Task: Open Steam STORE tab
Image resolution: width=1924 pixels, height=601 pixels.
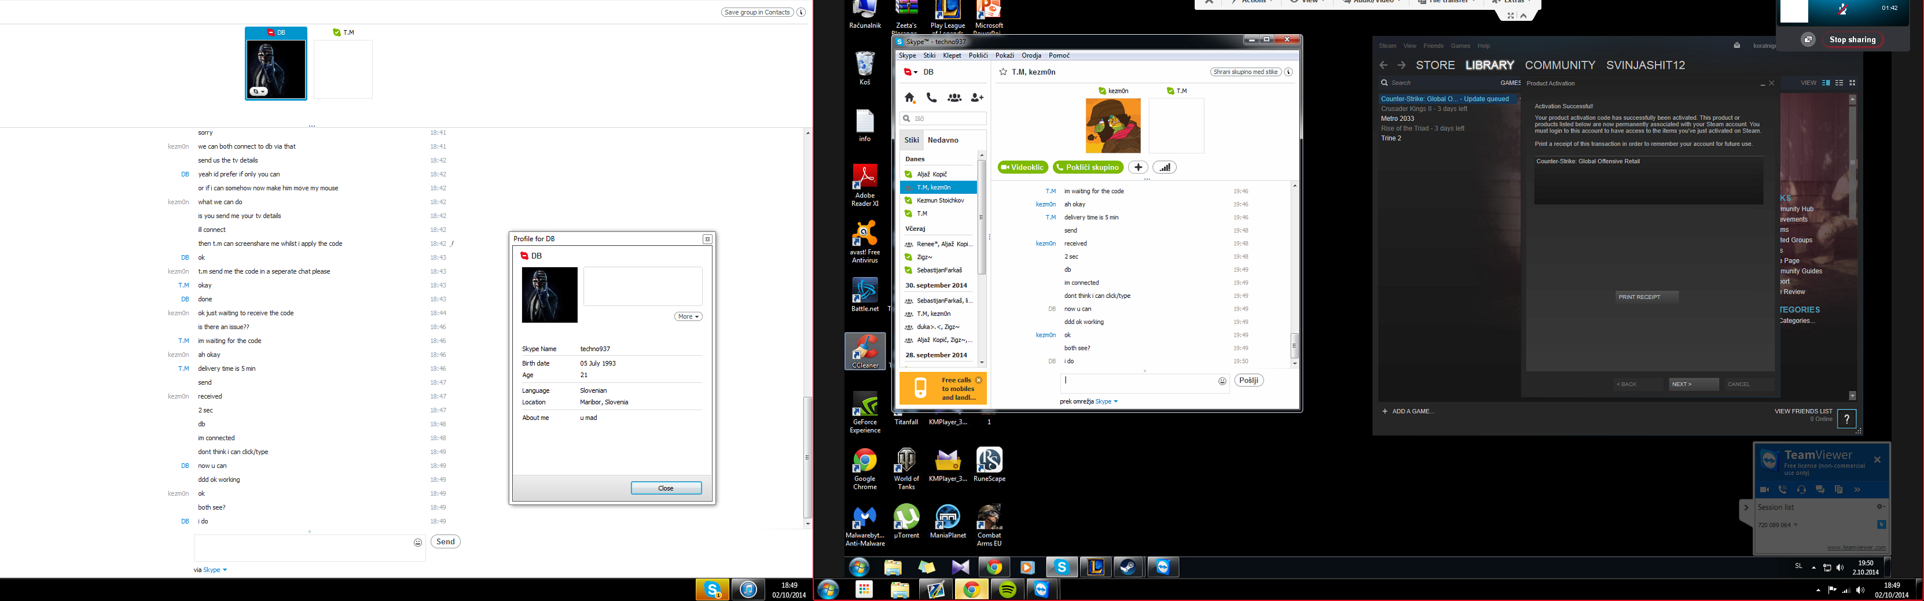Action: coord(1435,65)
